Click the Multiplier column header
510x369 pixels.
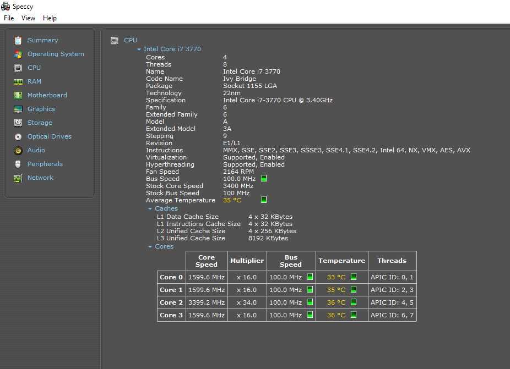coord(247,261)
